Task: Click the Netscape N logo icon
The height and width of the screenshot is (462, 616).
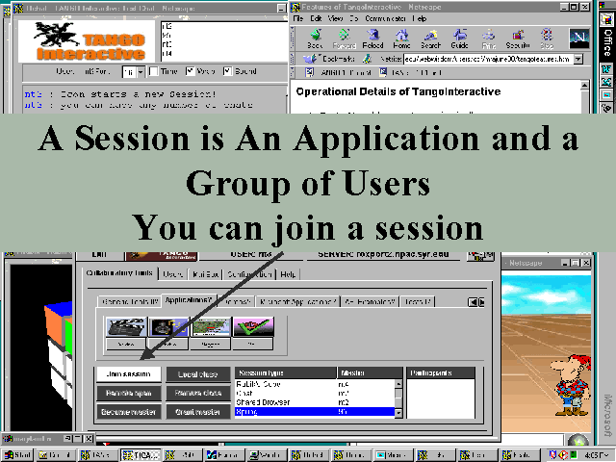Action: pyautogui.click(x=579, y=38)
